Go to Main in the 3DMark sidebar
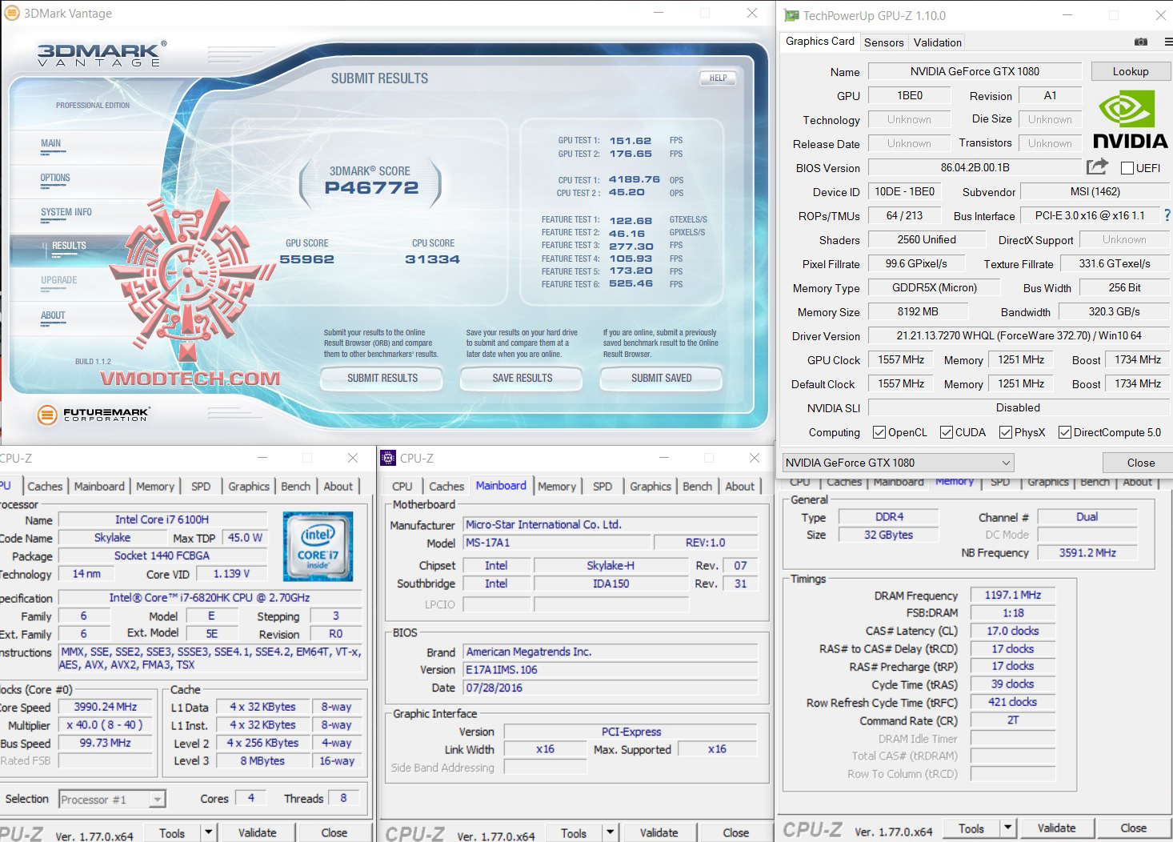Image resolution: width=1173 pixels, height=842 pixels. (x=51, y=144)
